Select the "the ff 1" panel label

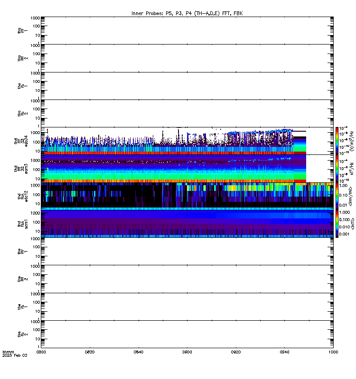click(x=22, y=252)
